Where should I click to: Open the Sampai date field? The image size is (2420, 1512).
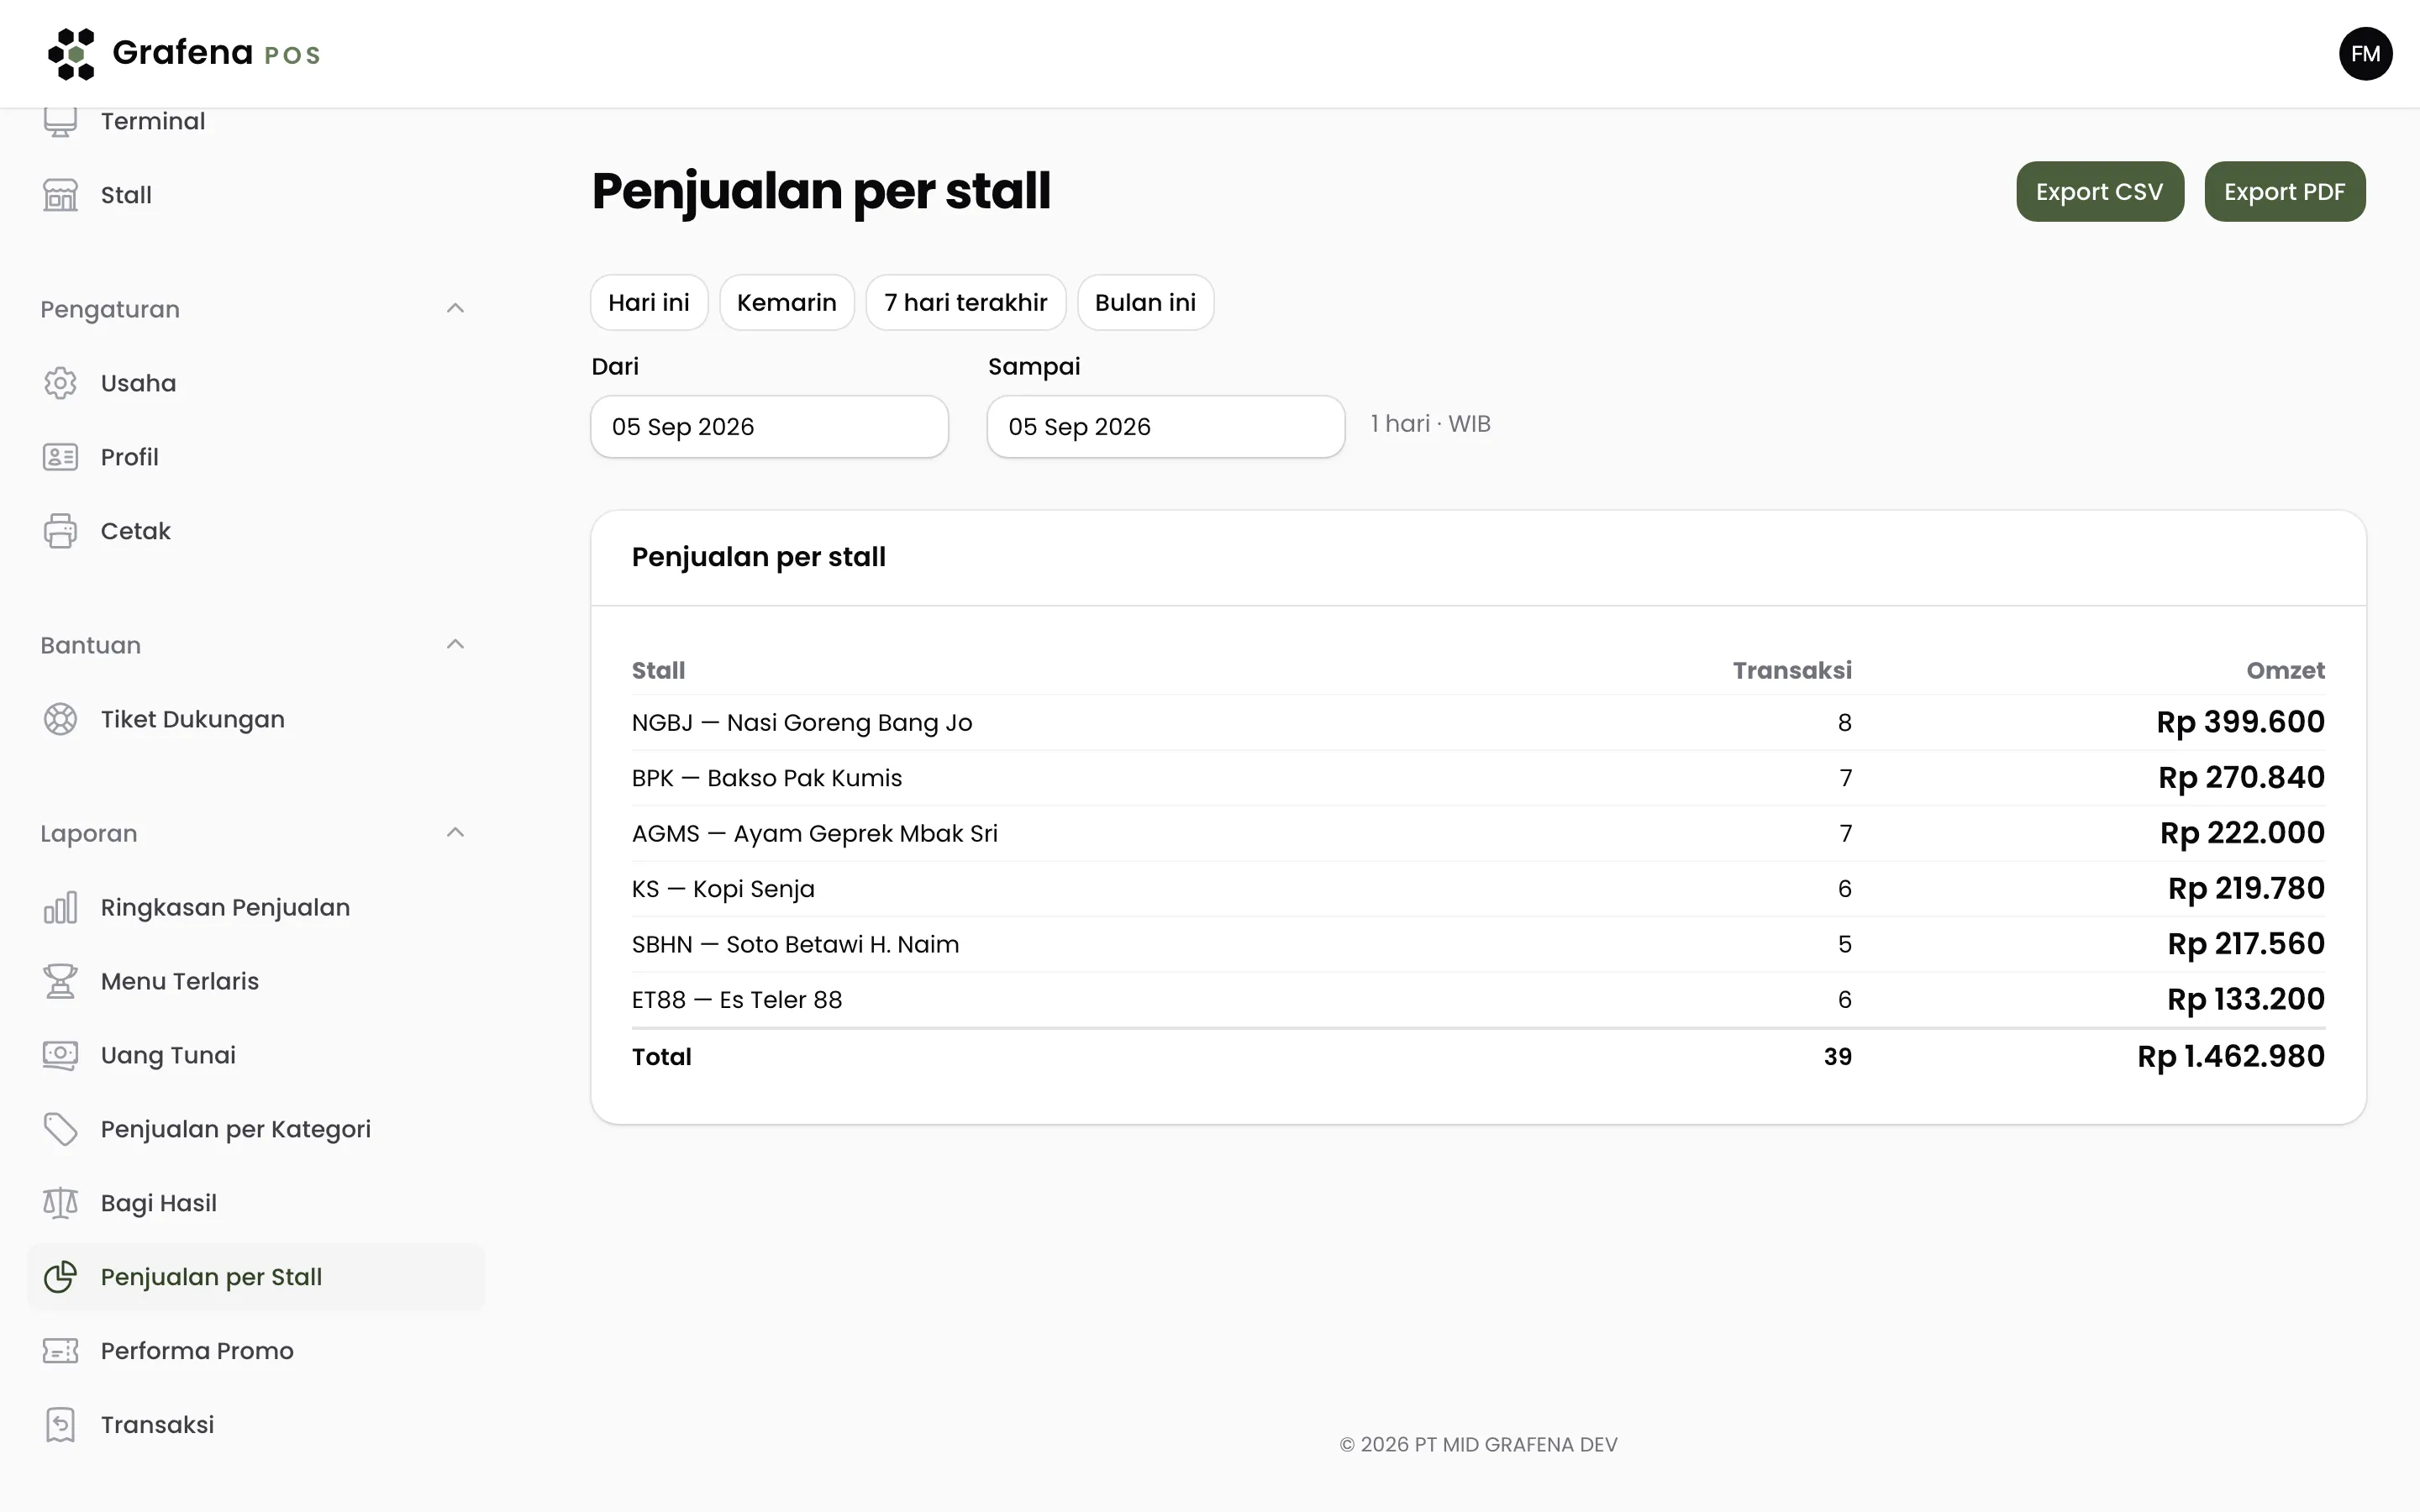1165,427
